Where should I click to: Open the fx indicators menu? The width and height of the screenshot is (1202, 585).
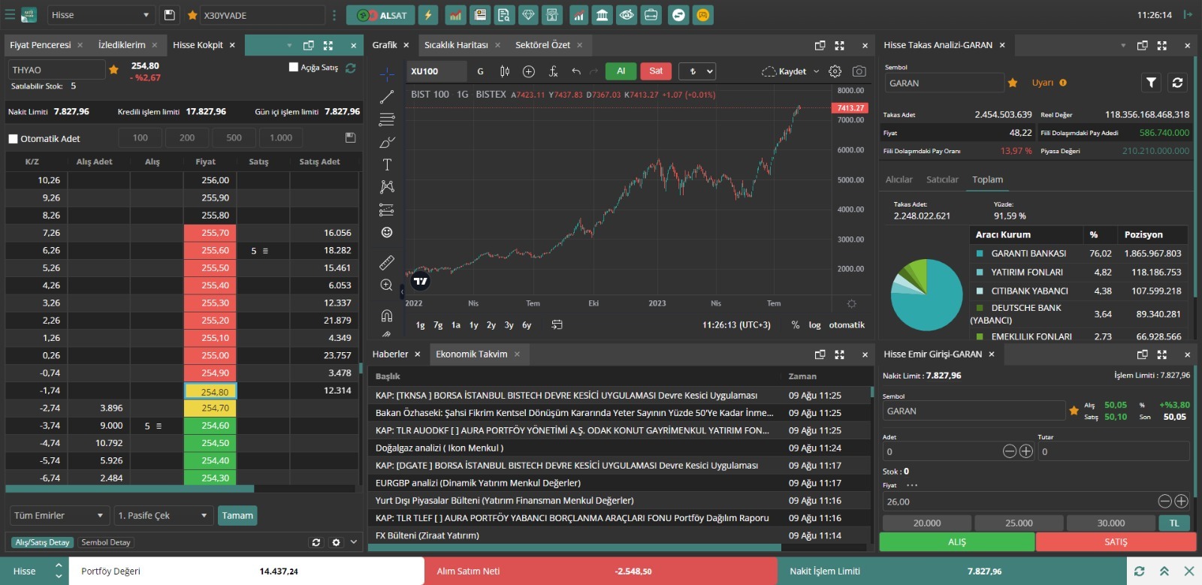[553, 71]
